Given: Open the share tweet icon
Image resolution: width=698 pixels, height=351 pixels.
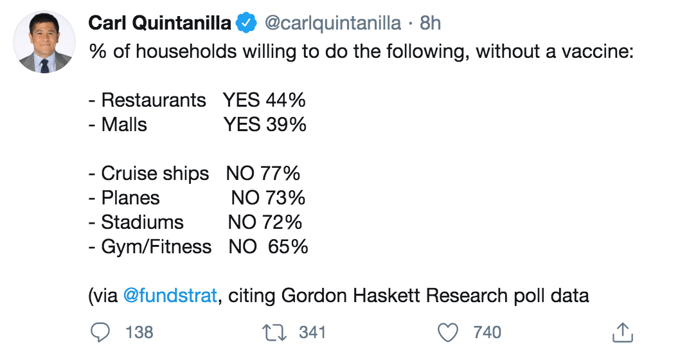Looking at the screenshot, I should point(620,332).
